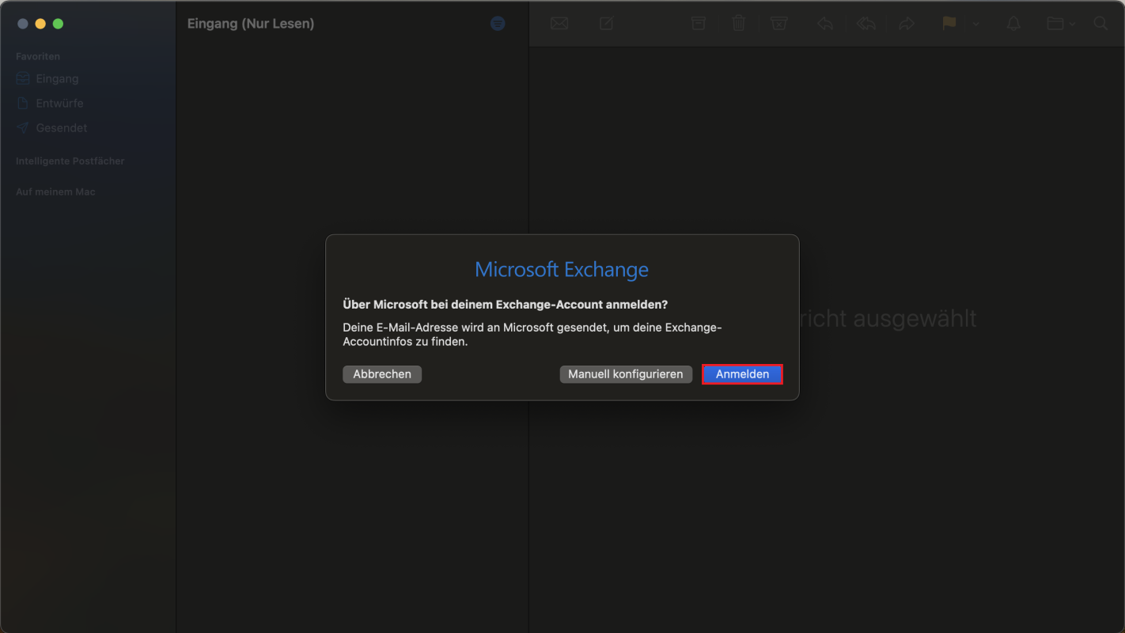Click the archive icon in toolbar

(x=699, y=24)
